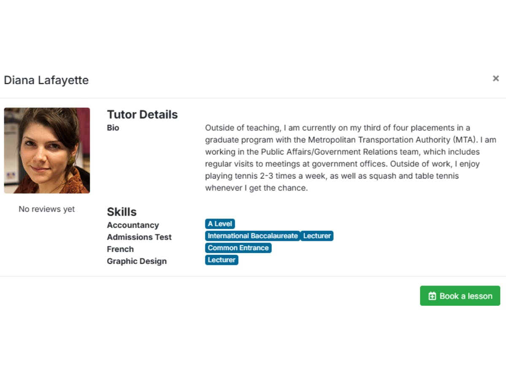Select the A Level badge

click(x=220, y=224)
